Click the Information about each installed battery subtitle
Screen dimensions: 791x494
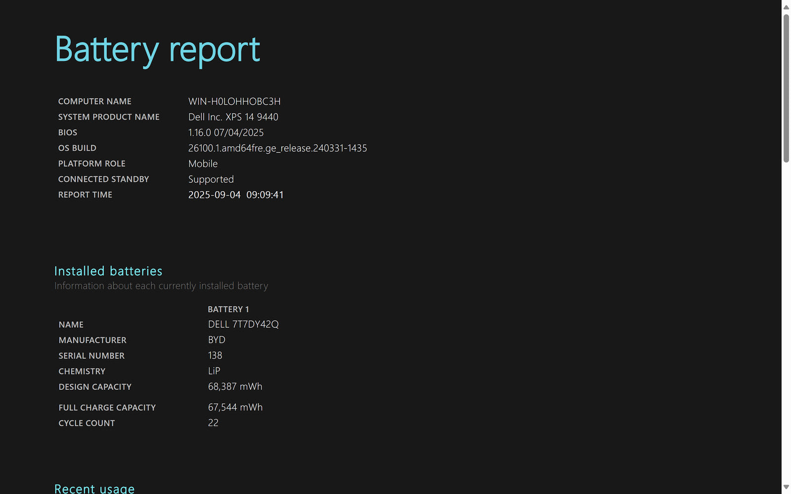pos(161,286)
